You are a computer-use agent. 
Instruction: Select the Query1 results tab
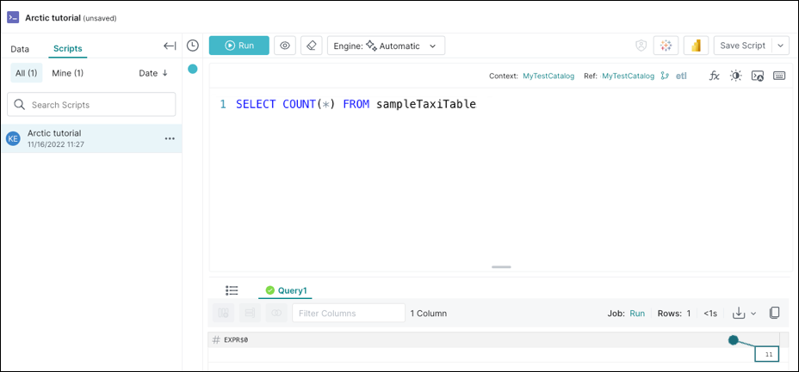(x=286, y=290)
